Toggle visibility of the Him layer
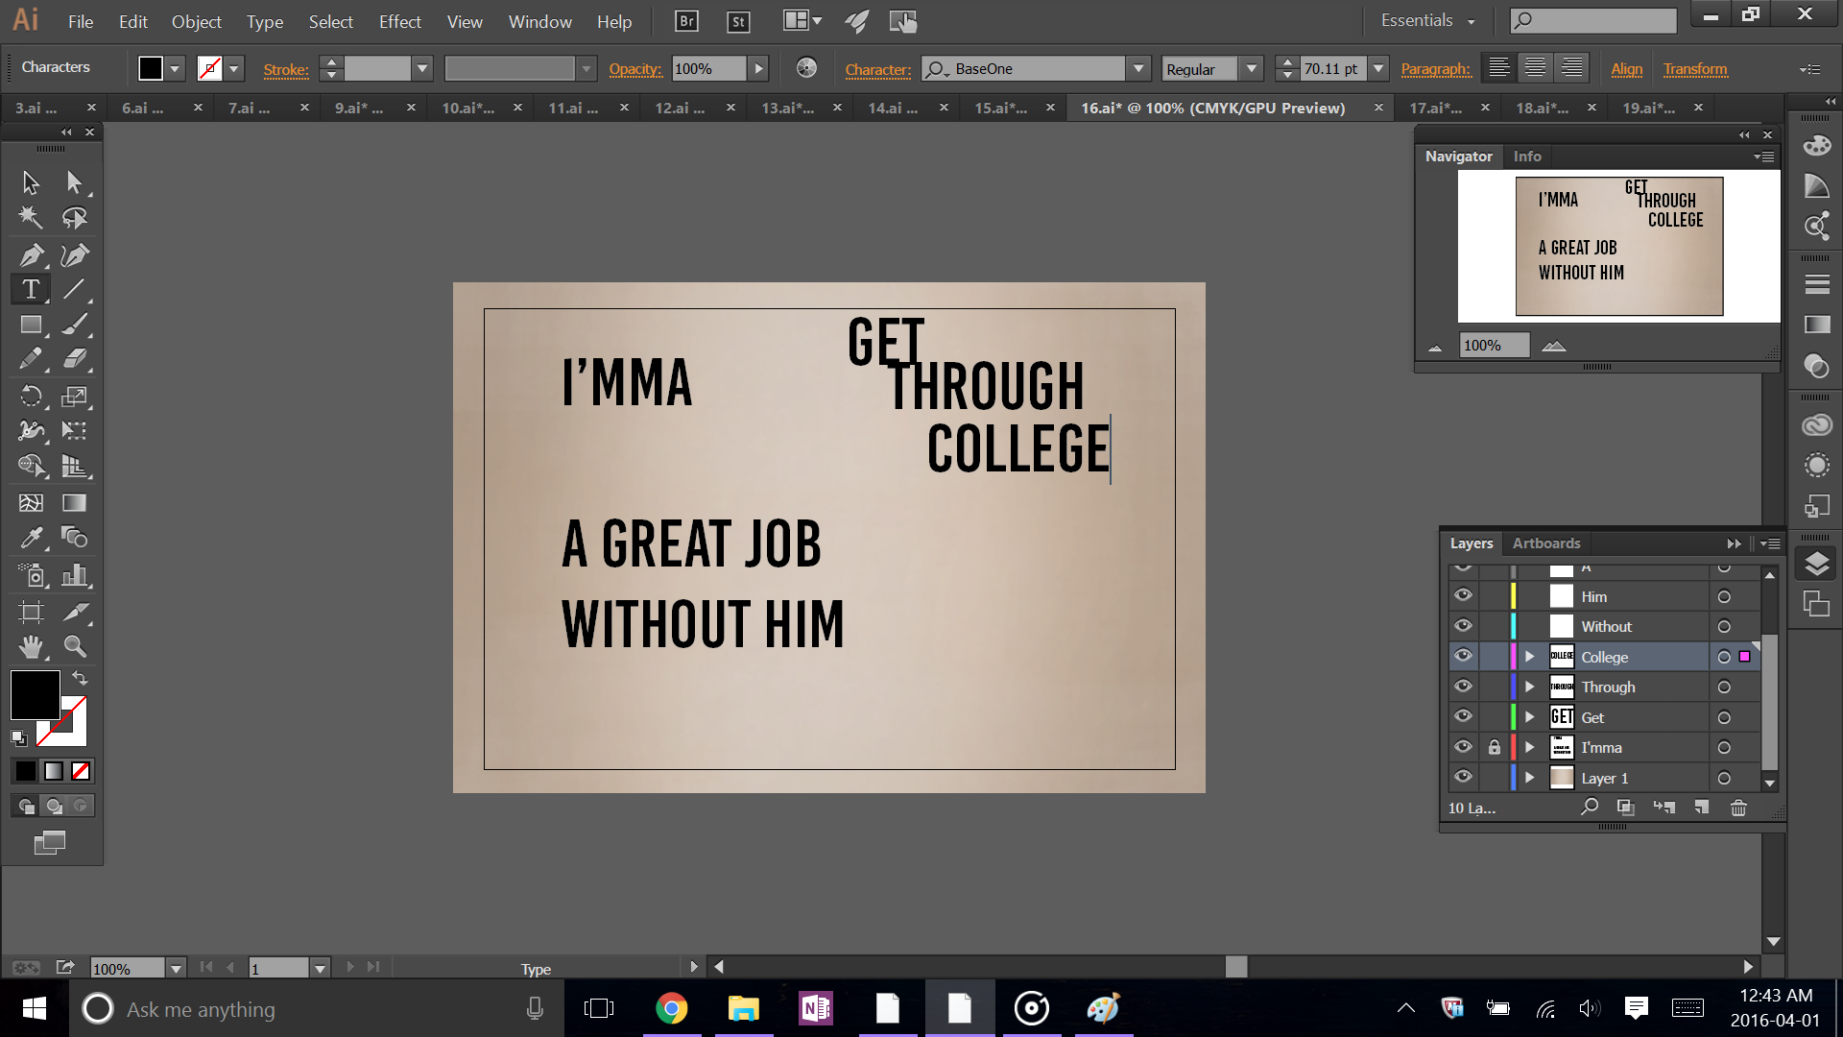Image resolution: width=1843 pixels, height=1037 pixels. click(1463, 595)
